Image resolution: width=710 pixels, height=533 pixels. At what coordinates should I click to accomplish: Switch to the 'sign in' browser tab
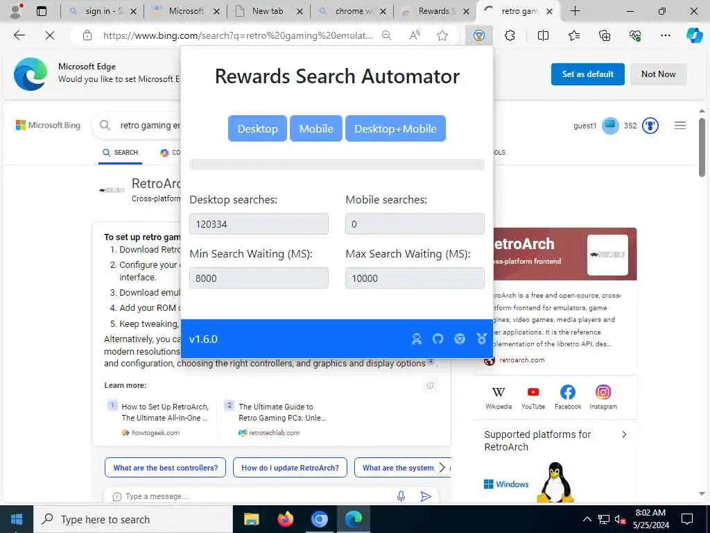[x=102, y=11]
